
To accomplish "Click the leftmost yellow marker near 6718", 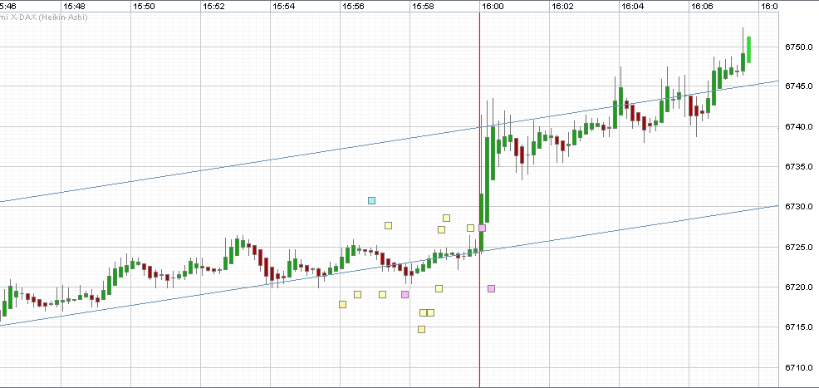I will pyautogui.click(x=343, y=304).
